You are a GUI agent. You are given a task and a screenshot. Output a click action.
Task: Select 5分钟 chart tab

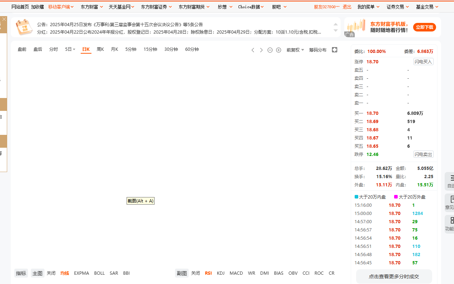(x=131, y=49)
